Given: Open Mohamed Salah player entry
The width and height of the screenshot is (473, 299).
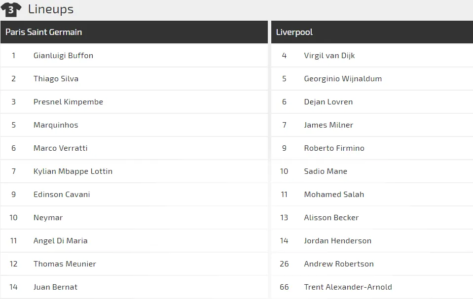Looking at the screenshot, I should pyautogui.click(x=372, y=195).
